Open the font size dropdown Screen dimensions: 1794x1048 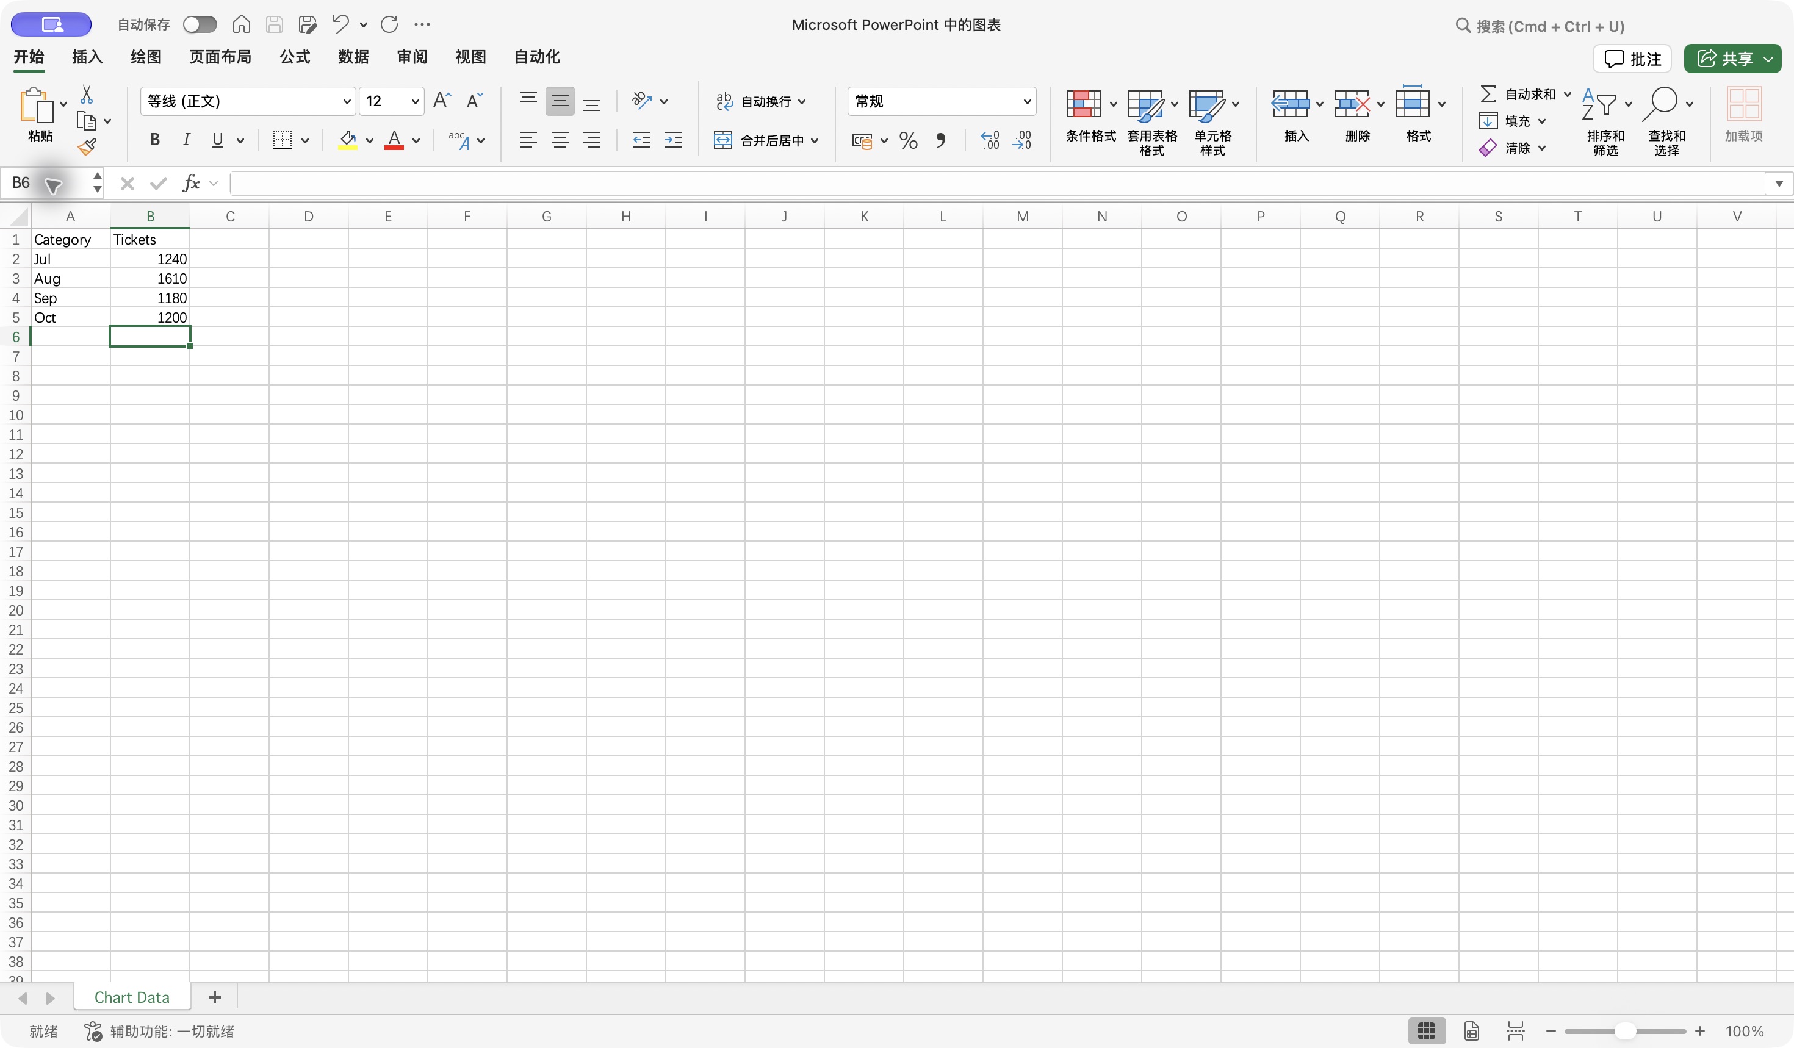pos(414,101)
